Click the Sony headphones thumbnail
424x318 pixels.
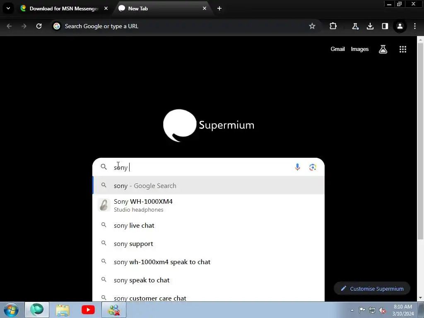[x=104, y=205]
